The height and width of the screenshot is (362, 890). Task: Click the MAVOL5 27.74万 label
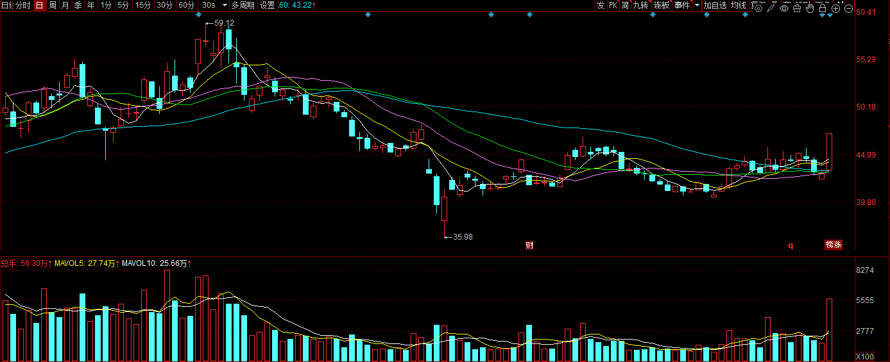tap(86, 263)
